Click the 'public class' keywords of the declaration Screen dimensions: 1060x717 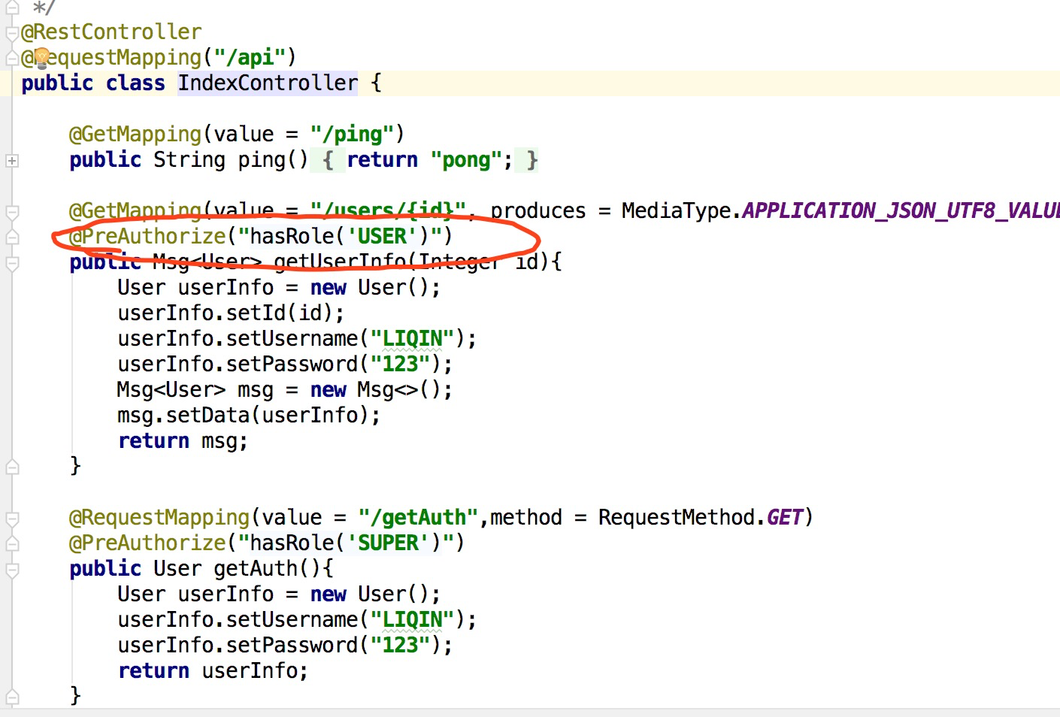(92, 83)
